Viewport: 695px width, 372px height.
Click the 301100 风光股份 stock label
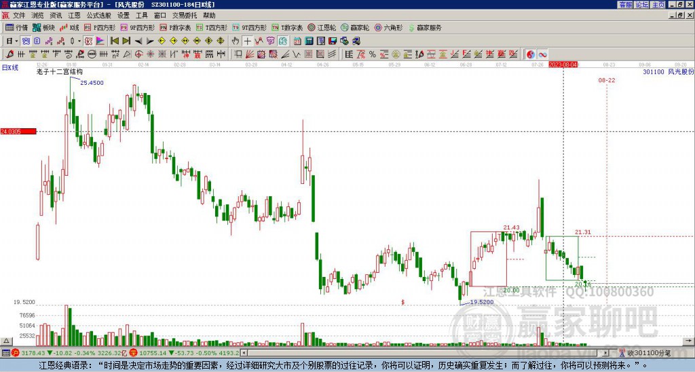(668, 71)
